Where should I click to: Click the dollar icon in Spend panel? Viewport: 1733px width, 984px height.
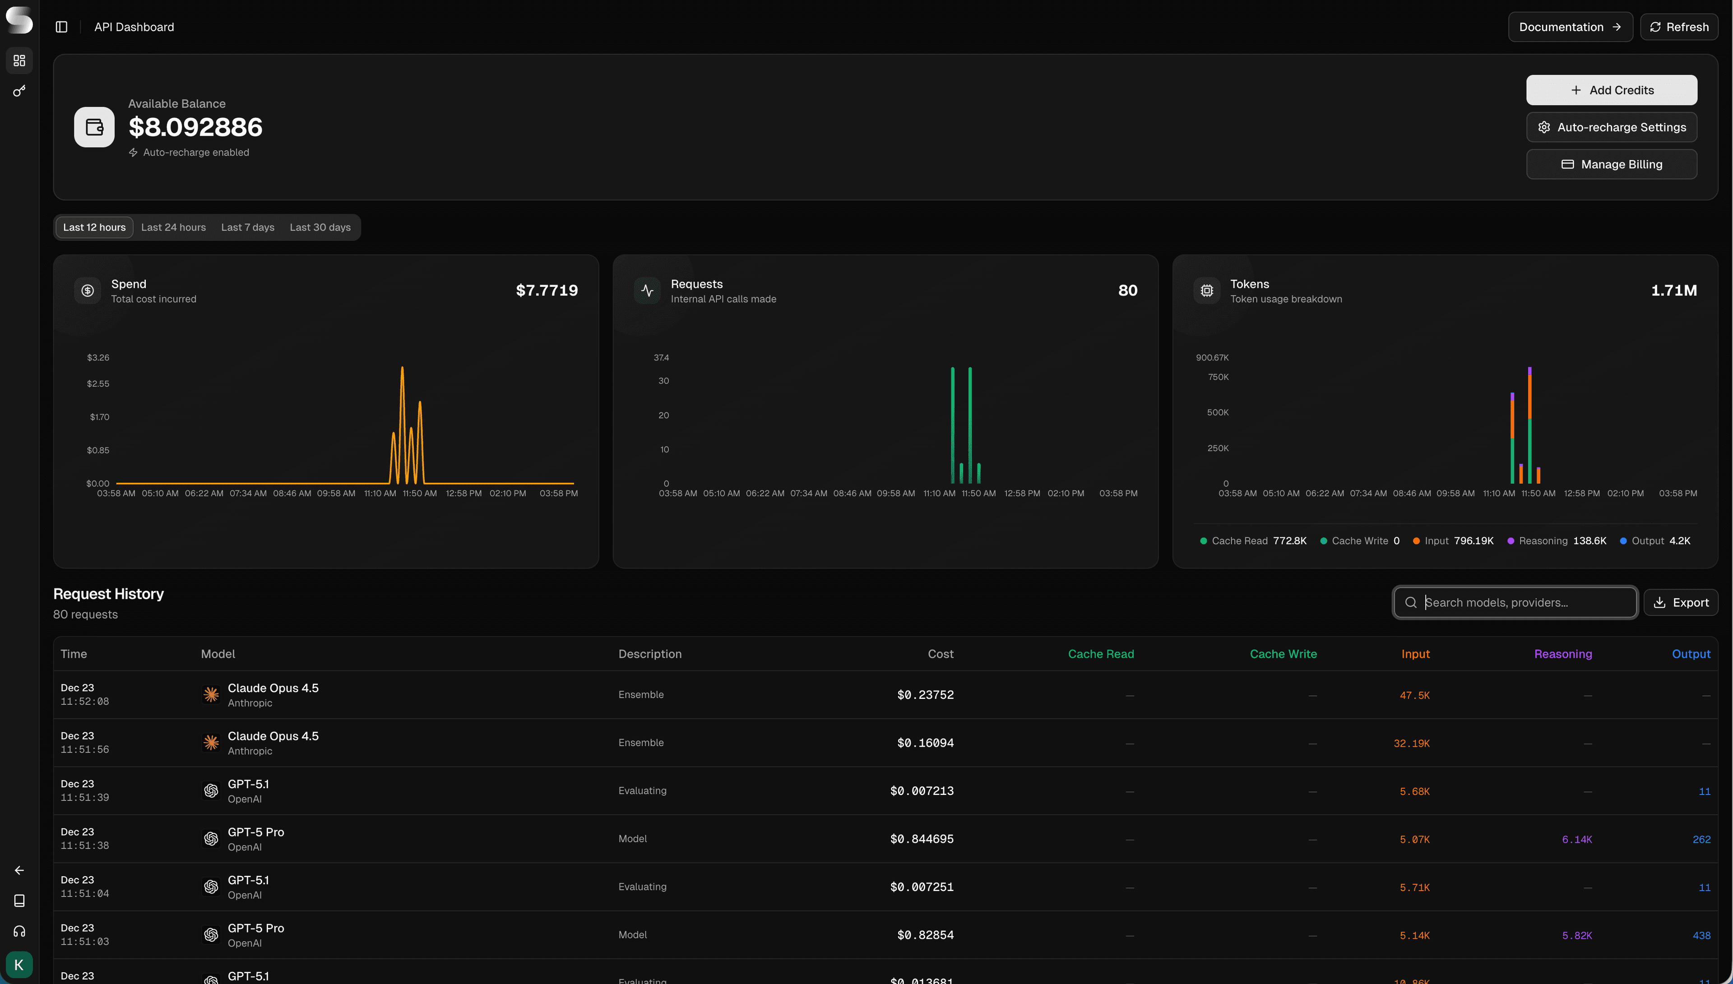coord(88,290)
